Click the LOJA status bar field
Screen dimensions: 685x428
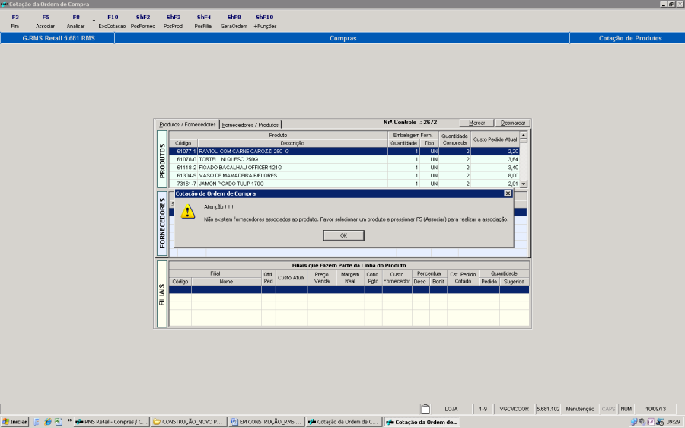point(451,409)
